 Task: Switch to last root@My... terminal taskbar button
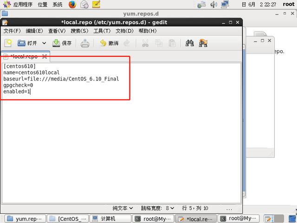click(x=238, y=219)
